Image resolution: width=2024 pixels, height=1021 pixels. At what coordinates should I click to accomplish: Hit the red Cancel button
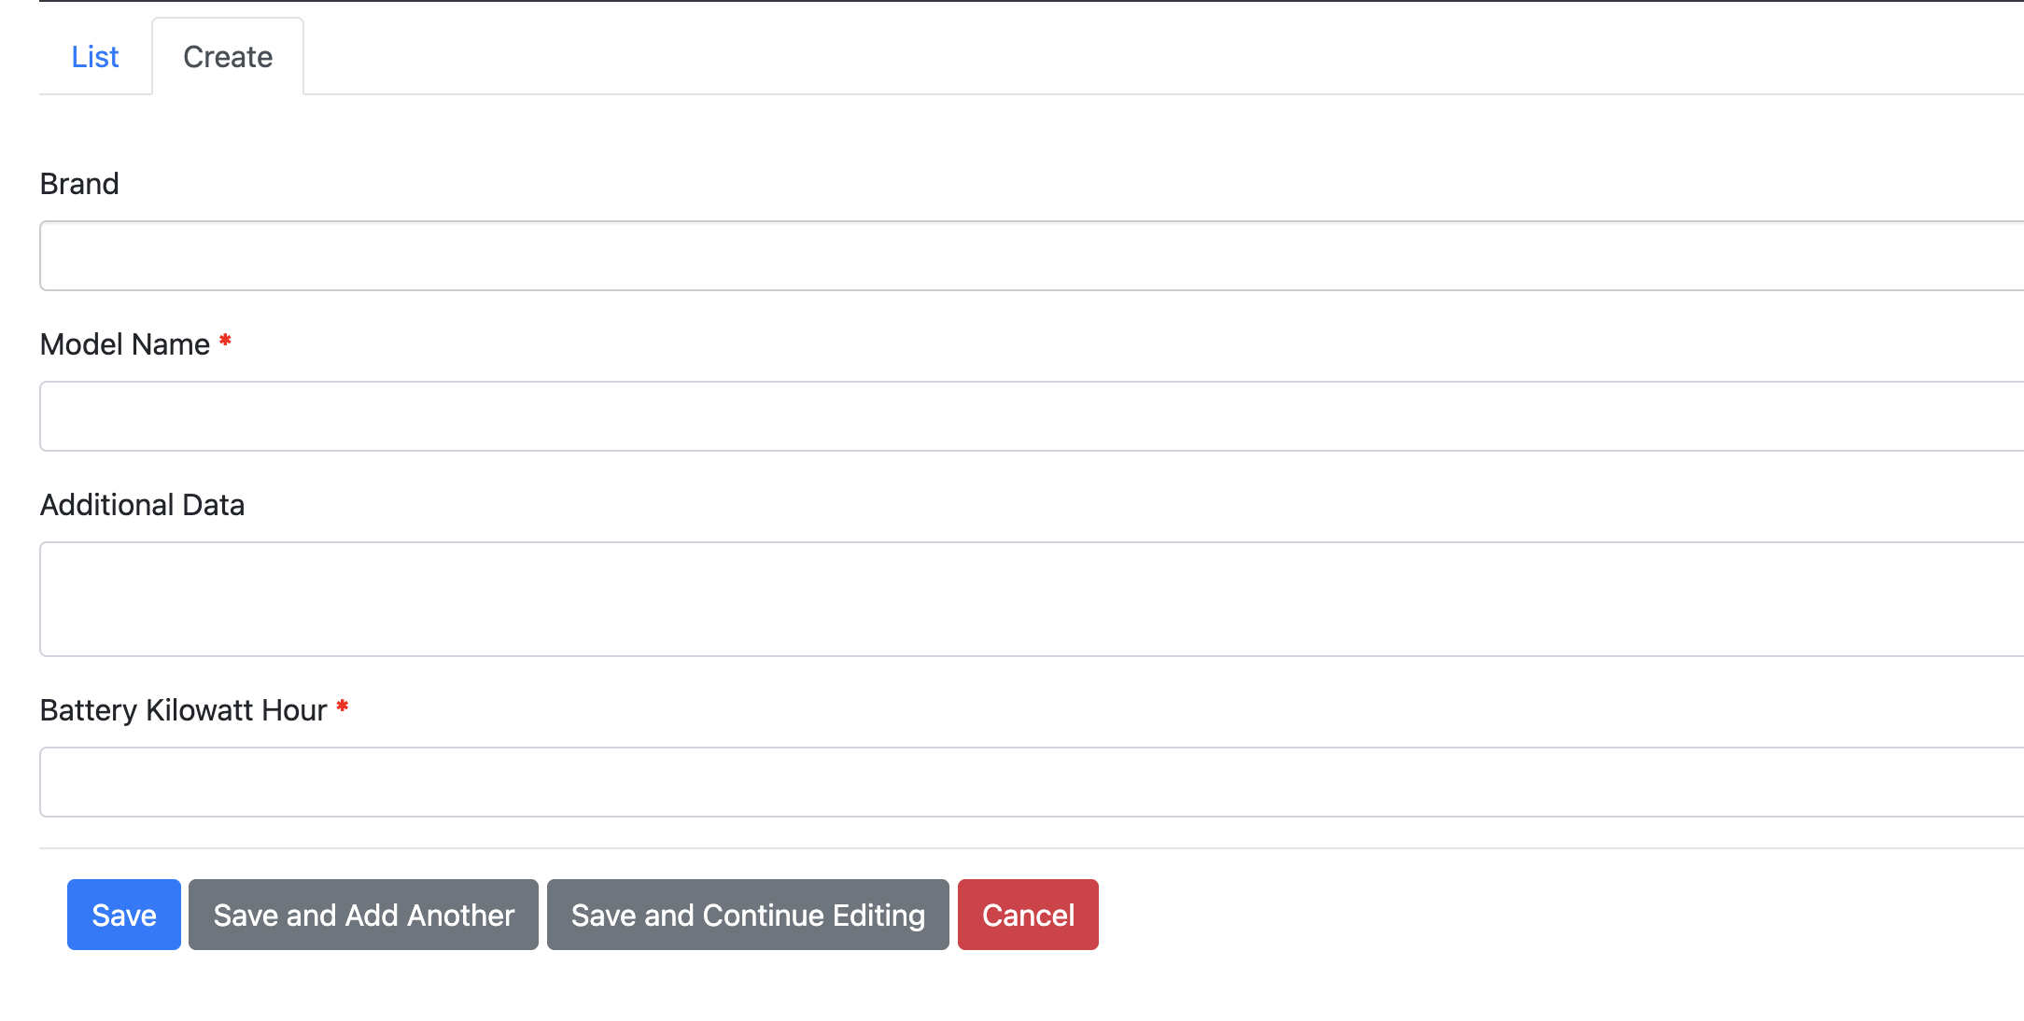tap(1028, 915)
